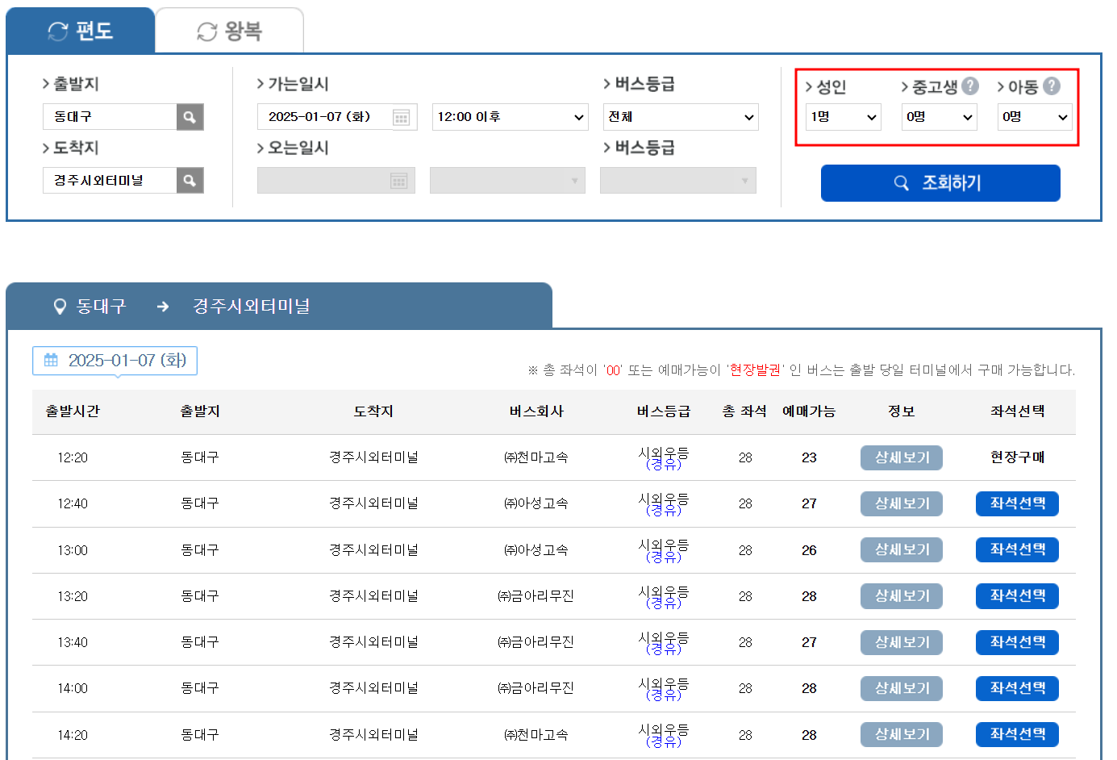The image size is (1117, 760).
Task: Open the 버스등급 전체 dropdown
Action: [681, 117]
